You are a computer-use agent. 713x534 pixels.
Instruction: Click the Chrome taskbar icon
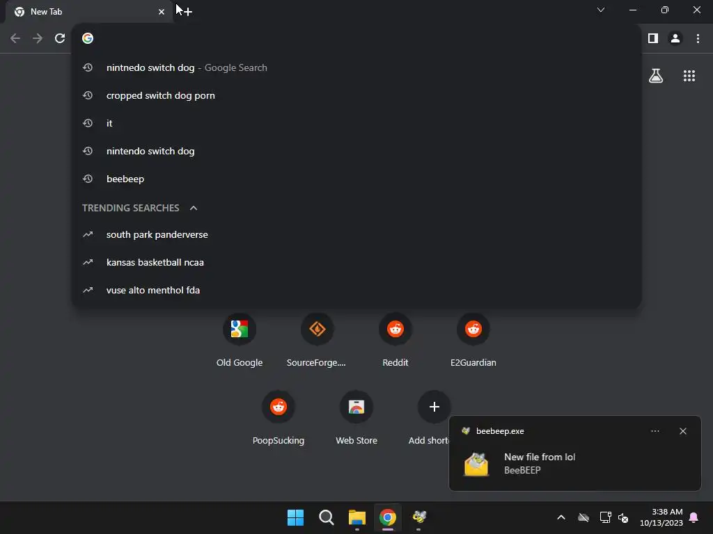coord(387,517)
